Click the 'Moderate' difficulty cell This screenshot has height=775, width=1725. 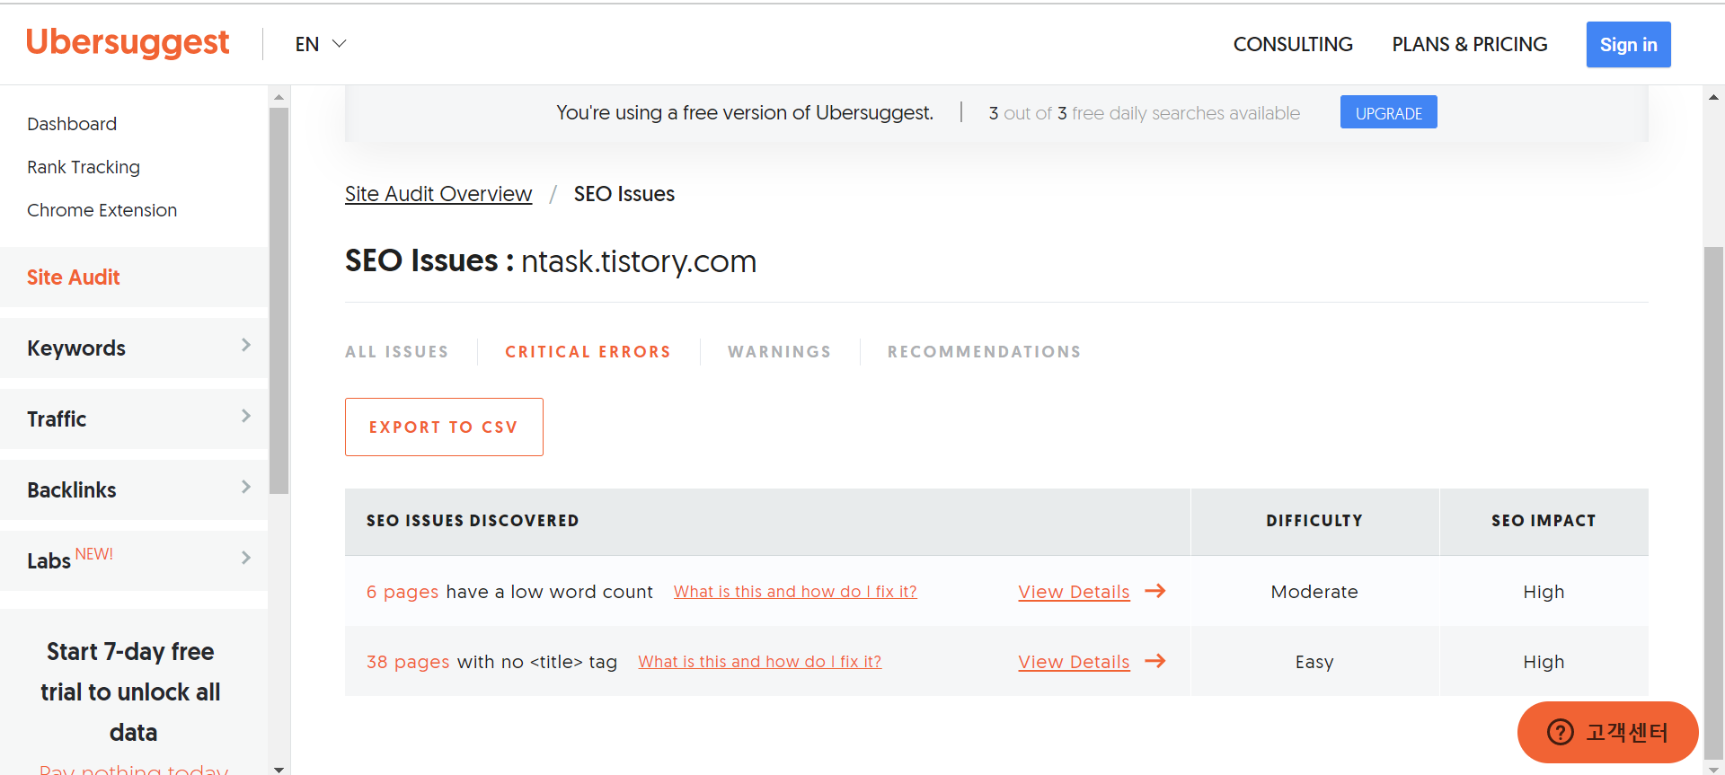[x=1314, y=592]
